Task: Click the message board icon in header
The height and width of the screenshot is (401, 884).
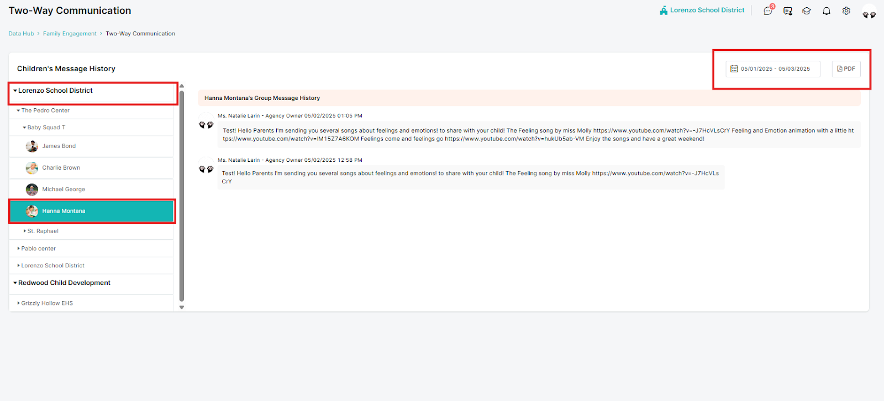Action: (788, 11)
